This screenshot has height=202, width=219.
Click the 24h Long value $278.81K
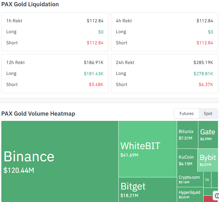pos(203,74)
